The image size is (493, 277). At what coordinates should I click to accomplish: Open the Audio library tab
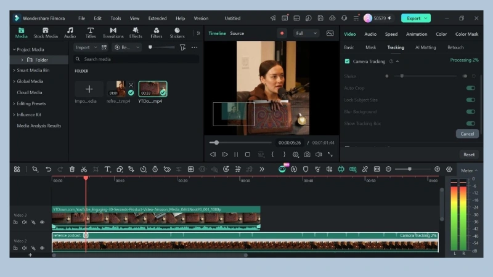(70, 33)
